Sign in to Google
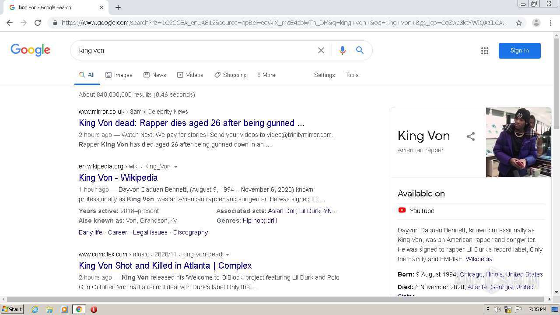 point(519,50)
